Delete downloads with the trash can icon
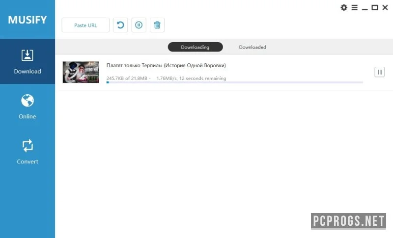This screenshot has width=393, height=238. (157, 25)
